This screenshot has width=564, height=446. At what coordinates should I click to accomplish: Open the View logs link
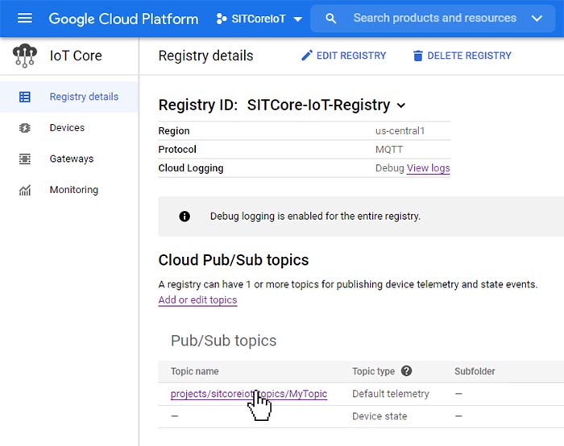pos(428,168)
